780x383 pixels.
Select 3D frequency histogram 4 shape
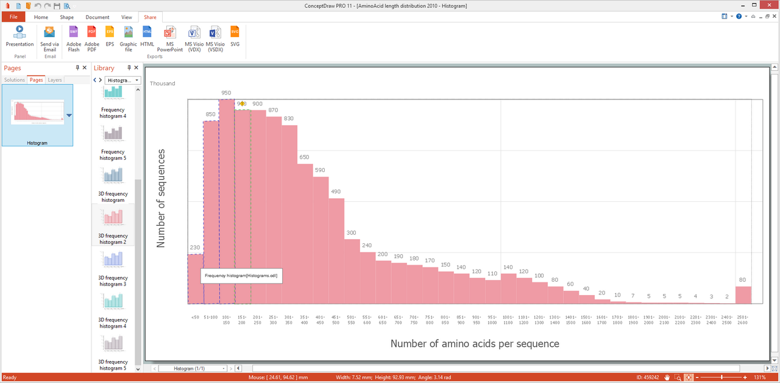(x=113, y=311)
